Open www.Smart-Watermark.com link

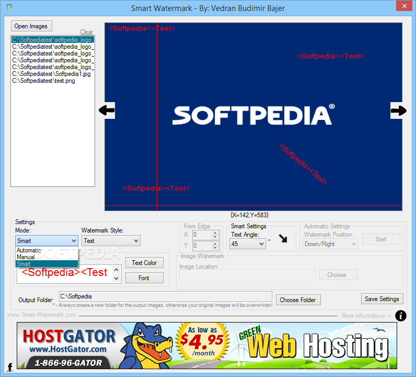click(x=41, y=315)
